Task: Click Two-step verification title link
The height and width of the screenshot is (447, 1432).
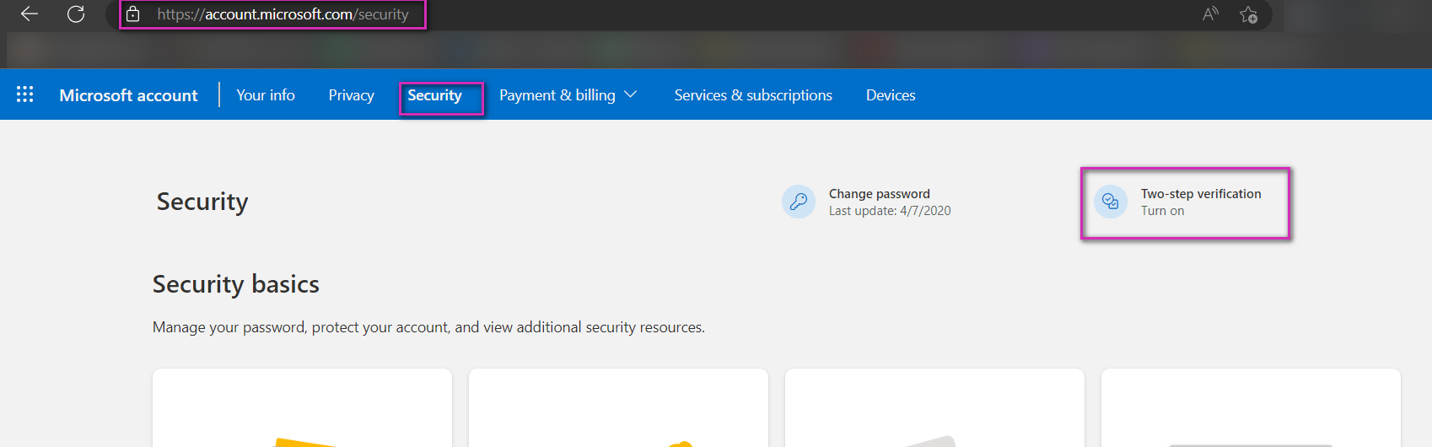Action: pos(1201,194)
